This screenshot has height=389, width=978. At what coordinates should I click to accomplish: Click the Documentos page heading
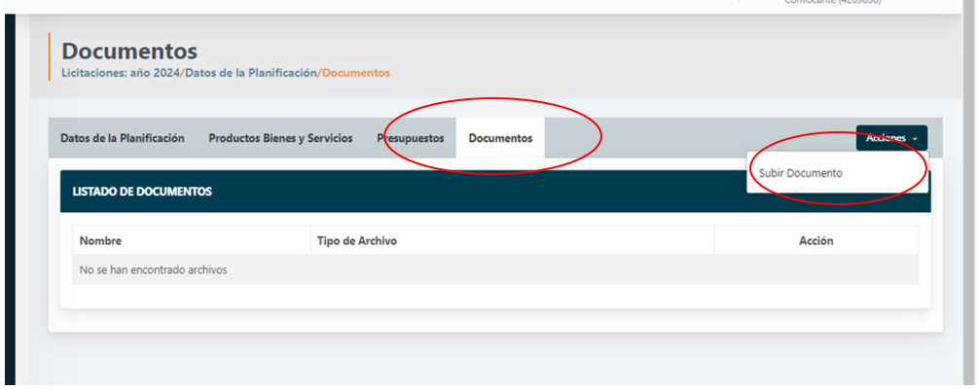[x=129, y=51]
